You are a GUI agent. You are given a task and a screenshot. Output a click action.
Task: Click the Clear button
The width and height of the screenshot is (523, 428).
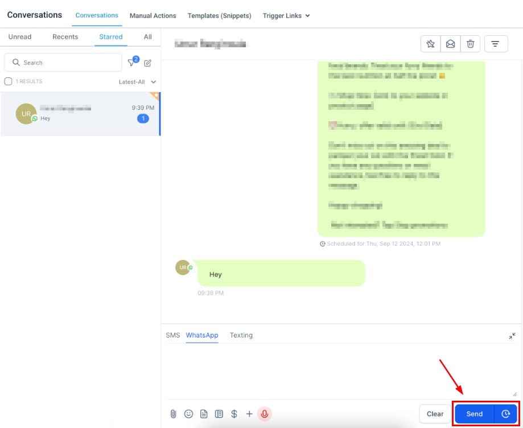[x=435, y=414]
